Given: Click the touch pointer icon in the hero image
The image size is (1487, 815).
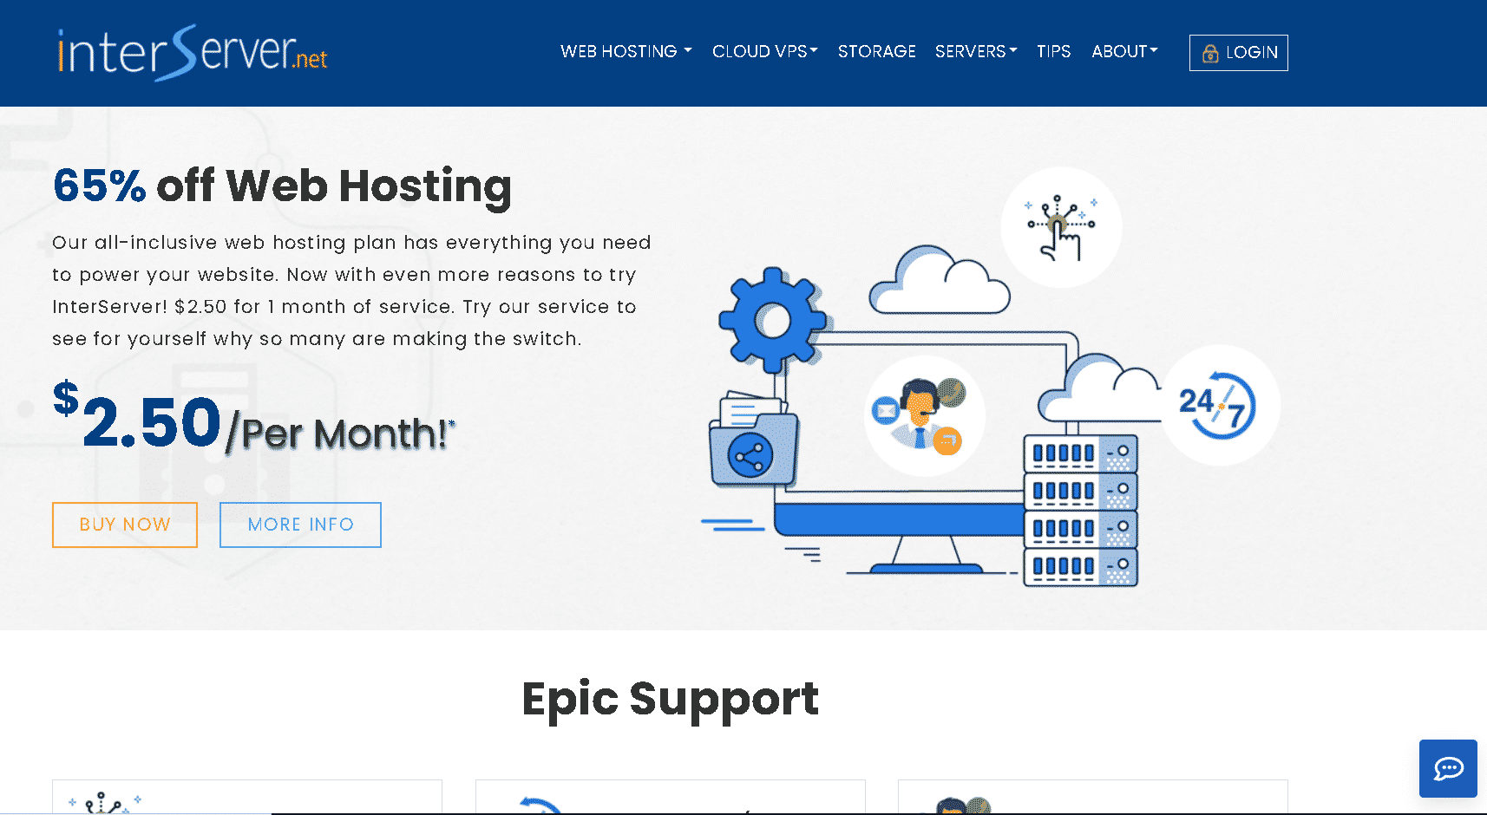Looking at the screenshot, I should point(1061,227).
